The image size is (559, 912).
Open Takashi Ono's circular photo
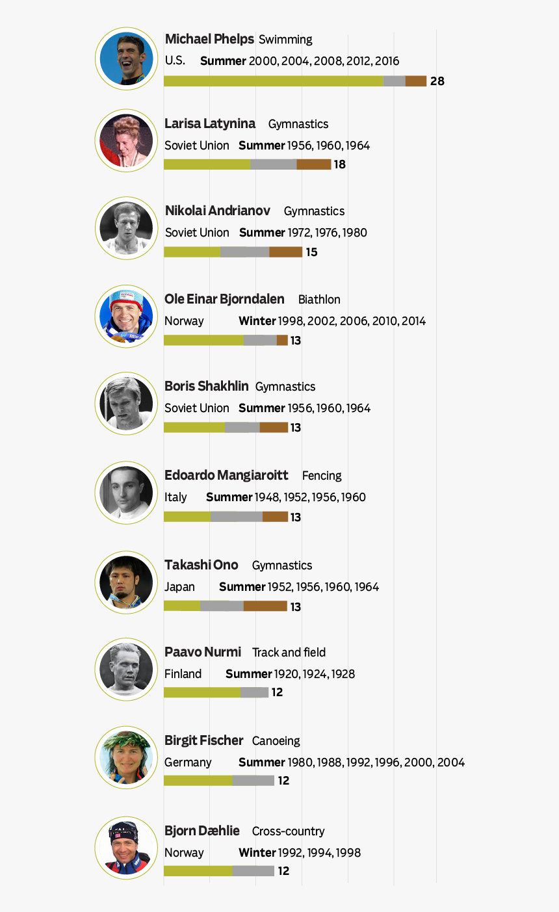127,582
